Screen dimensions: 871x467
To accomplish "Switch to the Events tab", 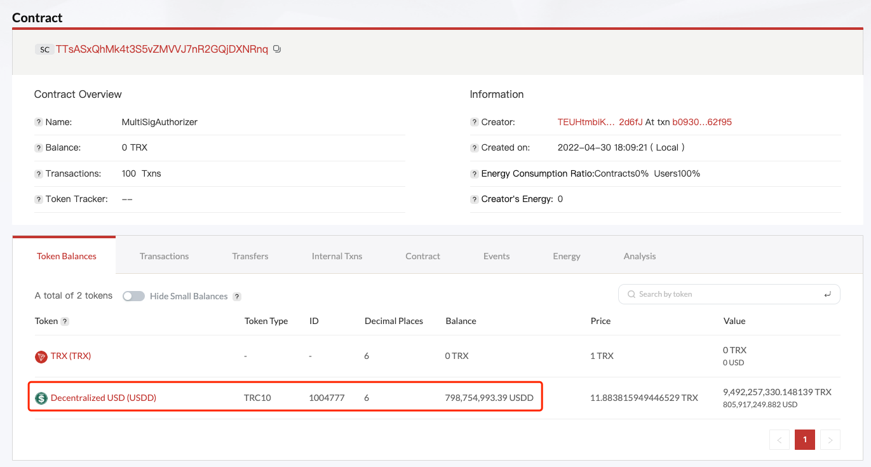I will pos(497,256).
